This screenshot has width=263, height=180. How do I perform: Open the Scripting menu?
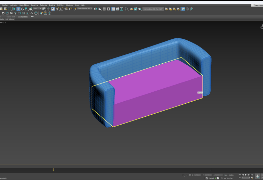(x=52, y=5)
